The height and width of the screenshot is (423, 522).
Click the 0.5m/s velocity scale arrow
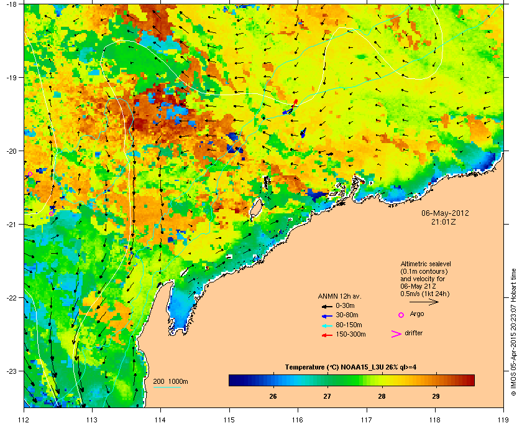coord(424,302)
